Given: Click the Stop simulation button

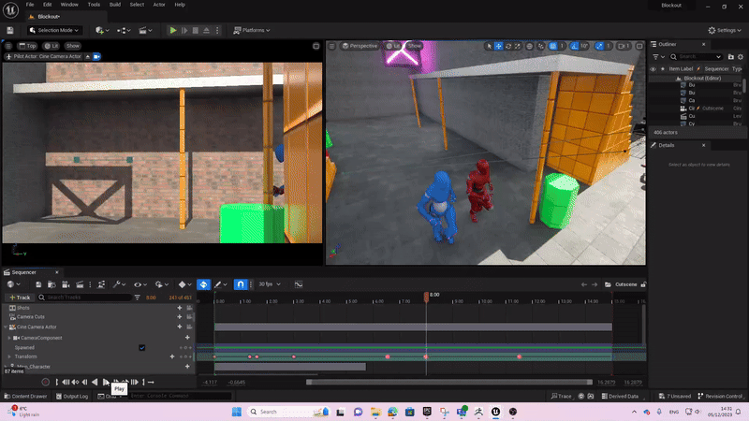Looking at the screenshot, I should 195,30.
